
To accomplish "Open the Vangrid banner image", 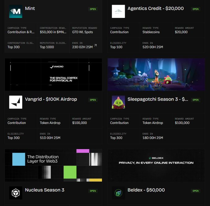I will pyautogui.click(x=53, y=75).
